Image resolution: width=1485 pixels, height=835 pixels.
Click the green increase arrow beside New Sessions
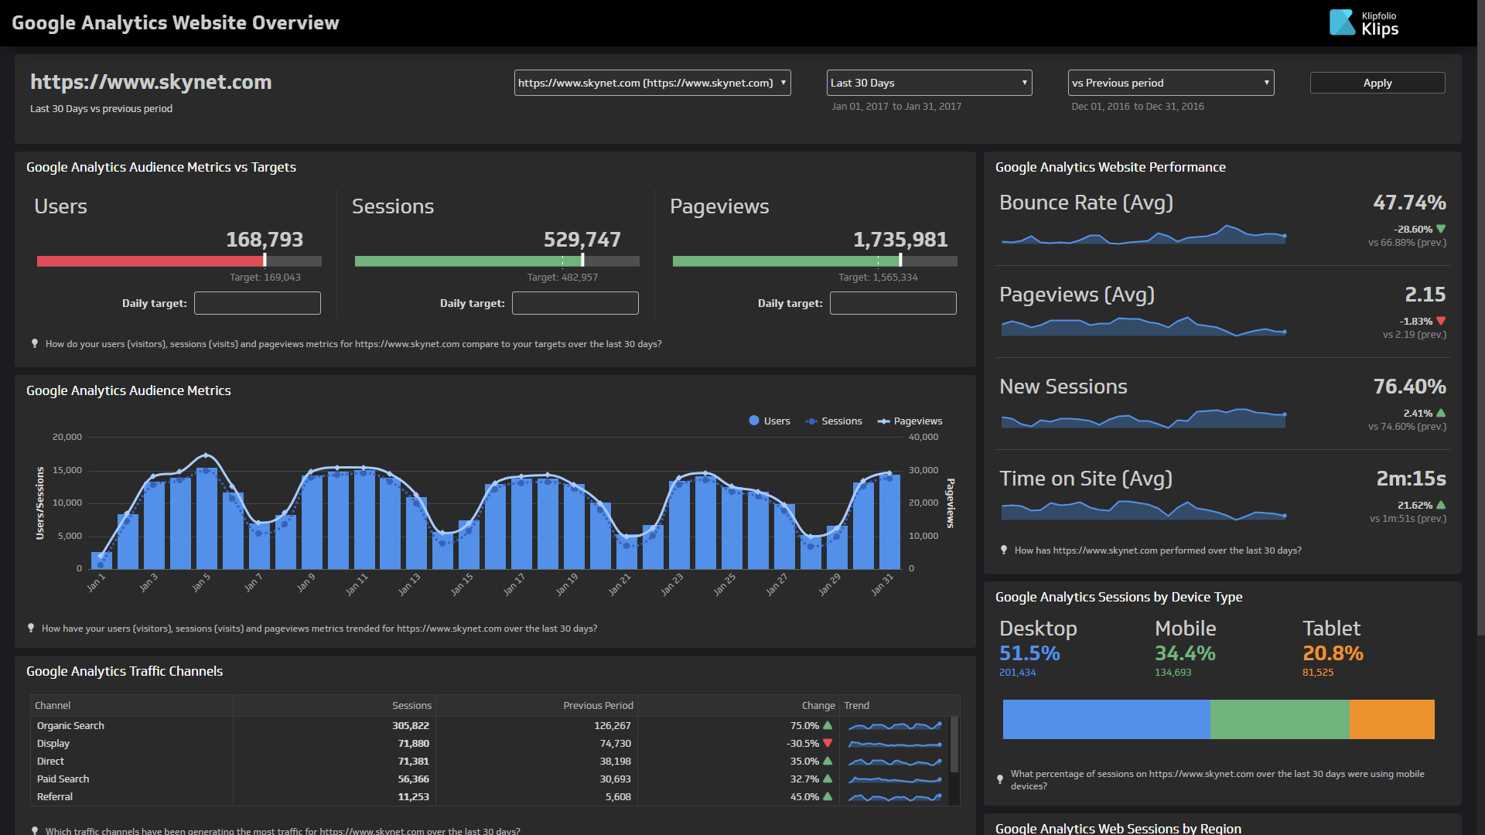point(1440,413)
